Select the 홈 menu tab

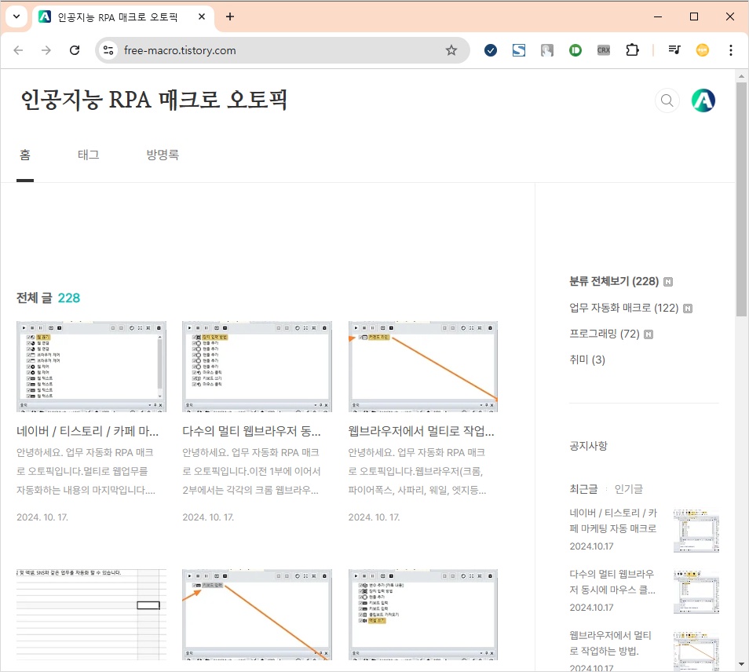tap(25, 155)
